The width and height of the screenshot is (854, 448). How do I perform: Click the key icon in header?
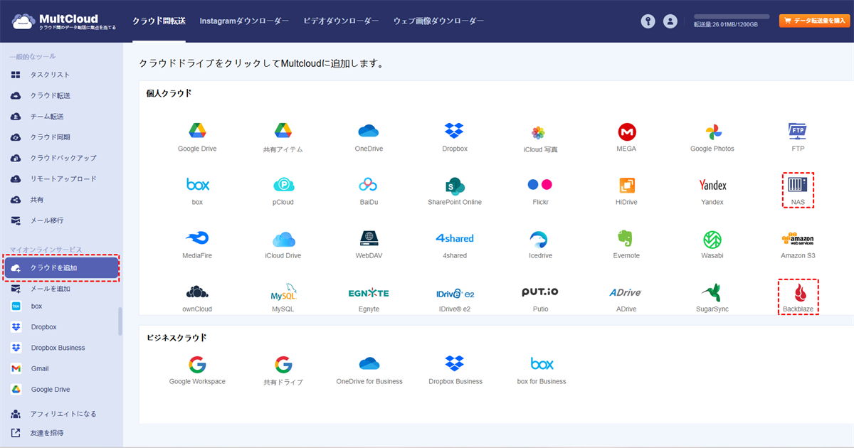point(647,21)
